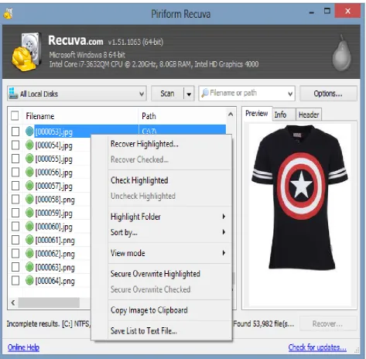This screenshot has height=359, width=366.
Task: Click the horizontal scrollbar left arrow
Action: (13, 303)
